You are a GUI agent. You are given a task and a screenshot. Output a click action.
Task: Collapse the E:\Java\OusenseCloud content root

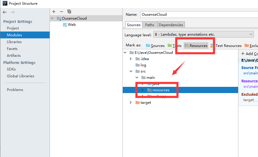[125, 53]
